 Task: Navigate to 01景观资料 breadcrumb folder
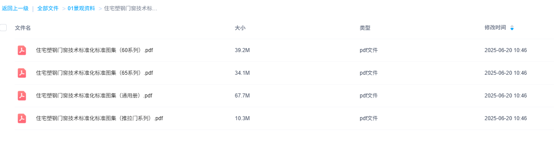pos(81,8)
